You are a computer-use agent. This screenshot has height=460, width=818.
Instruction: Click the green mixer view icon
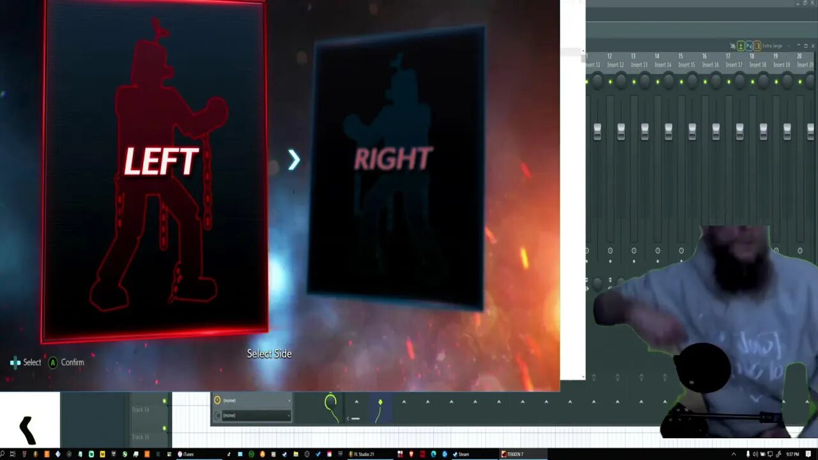tap(741, 46)
